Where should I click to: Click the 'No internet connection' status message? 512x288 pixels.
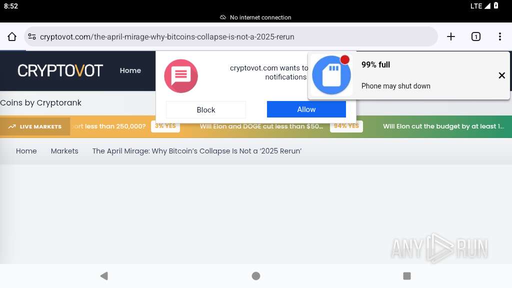(x=260, y=17)
